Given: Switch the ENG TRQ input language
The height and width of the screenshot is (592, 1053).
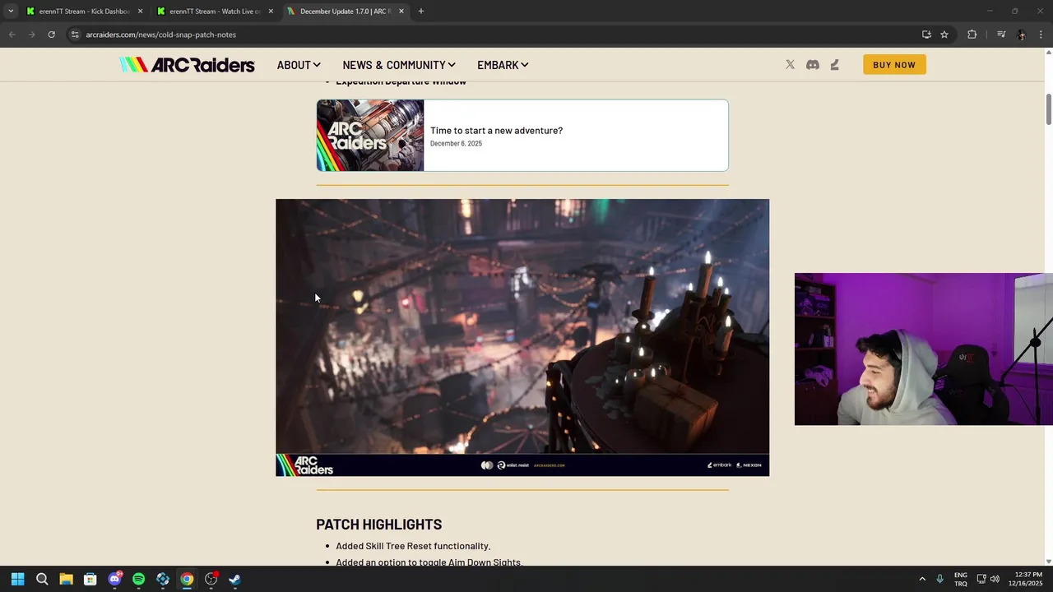Looking at the screenshot, I should click(x=960, y=579).
